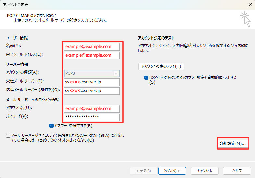Click the 送信メール サーバー (SMTP) field
The image size is (255, 178).
(x=92, y=91)
